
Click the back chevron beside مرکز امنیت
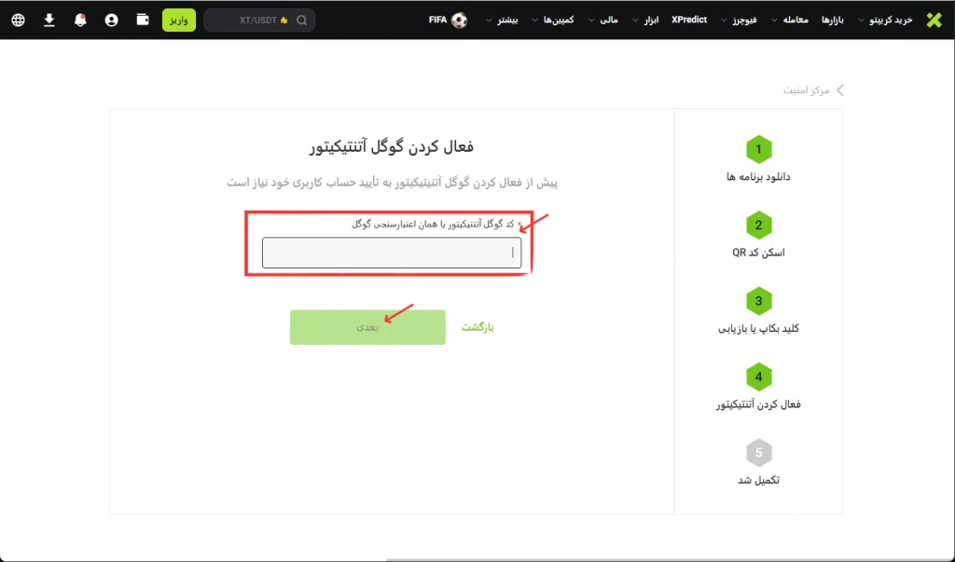tap(840, 90)
